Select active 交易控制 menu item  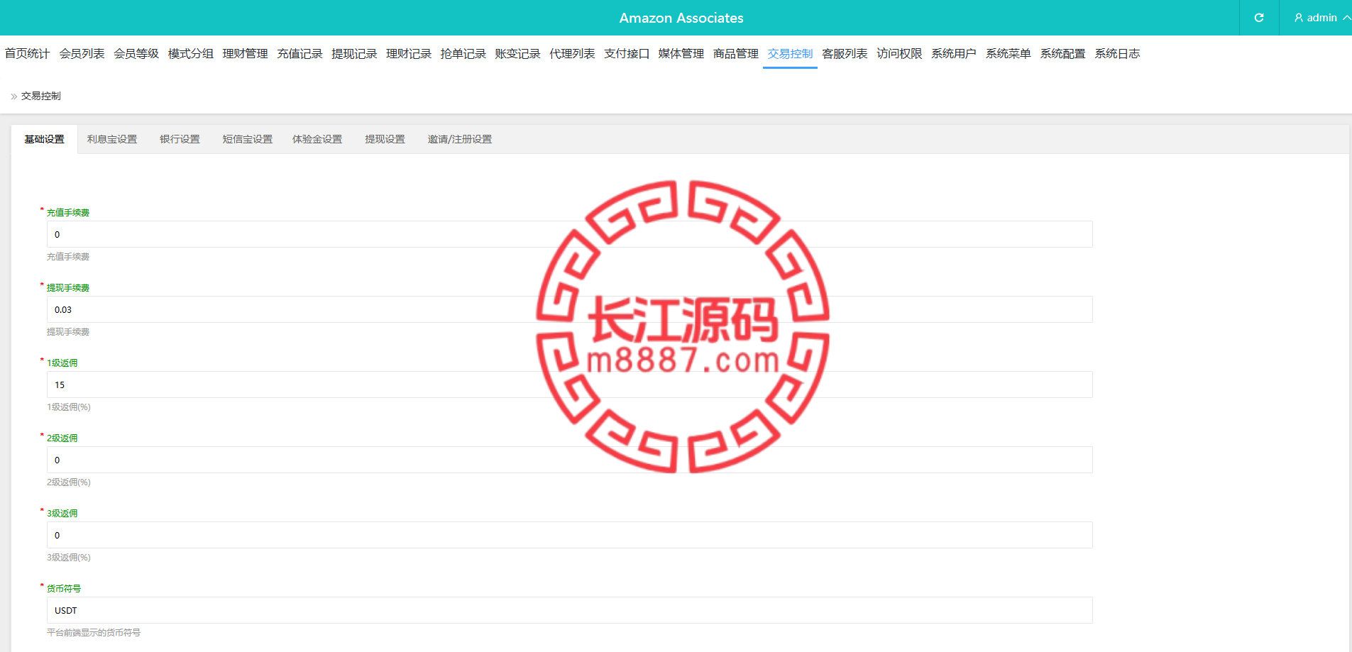(790, 54)
